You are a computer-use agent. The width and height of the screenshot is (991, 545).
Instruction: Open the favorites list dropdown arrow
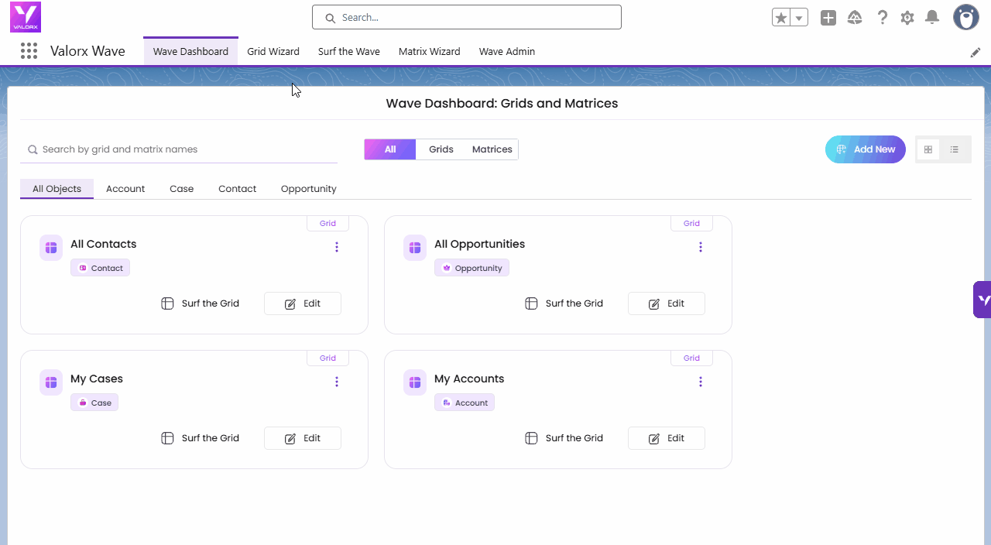(799, 18)
